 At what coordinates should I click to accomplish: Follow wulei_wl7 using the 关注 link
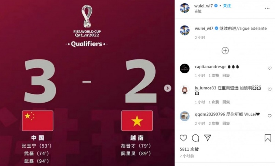click(x=227, y=6)
